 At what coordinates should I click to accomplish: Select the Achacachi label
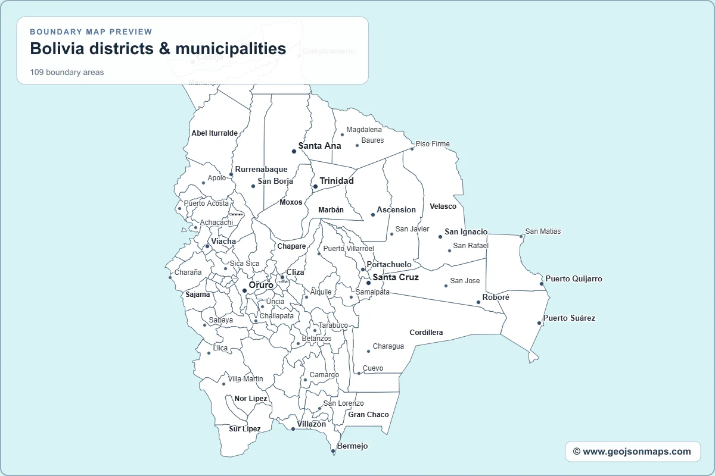(x=216, y=223)
